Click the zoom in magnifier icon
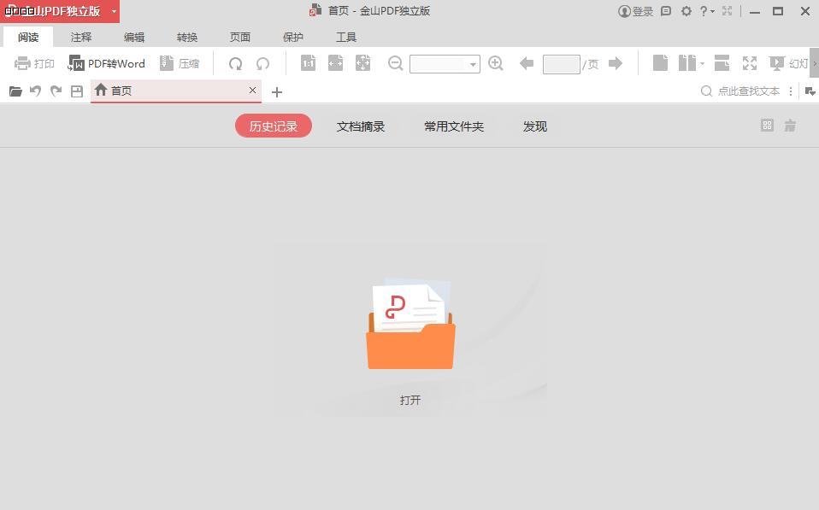 click(496, 64)
